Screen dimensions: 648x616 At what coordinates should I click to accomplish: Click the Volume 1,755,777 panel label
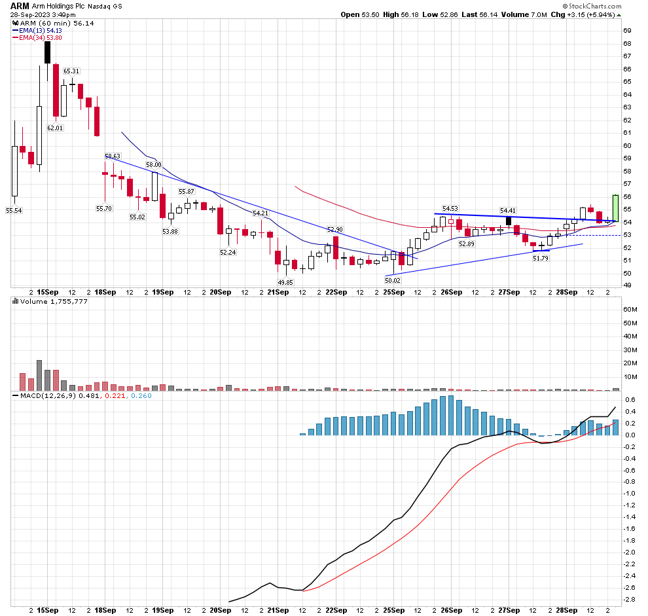point(54,301)
